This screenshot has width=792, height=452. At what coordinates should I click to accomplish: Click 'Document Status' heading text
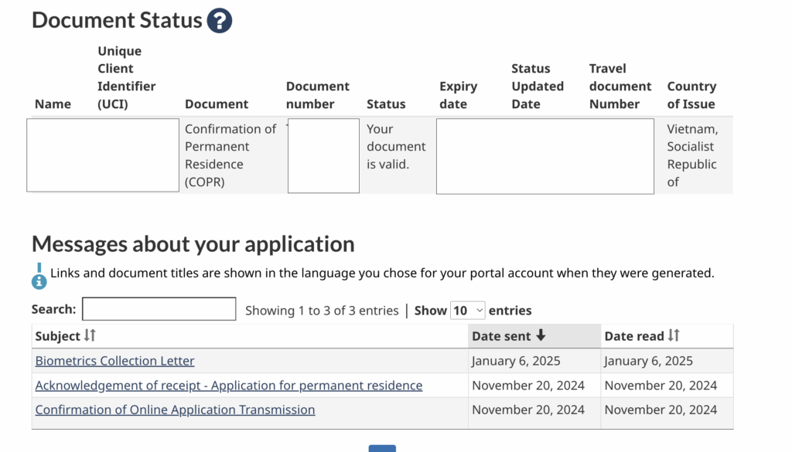tap(117, 20)
